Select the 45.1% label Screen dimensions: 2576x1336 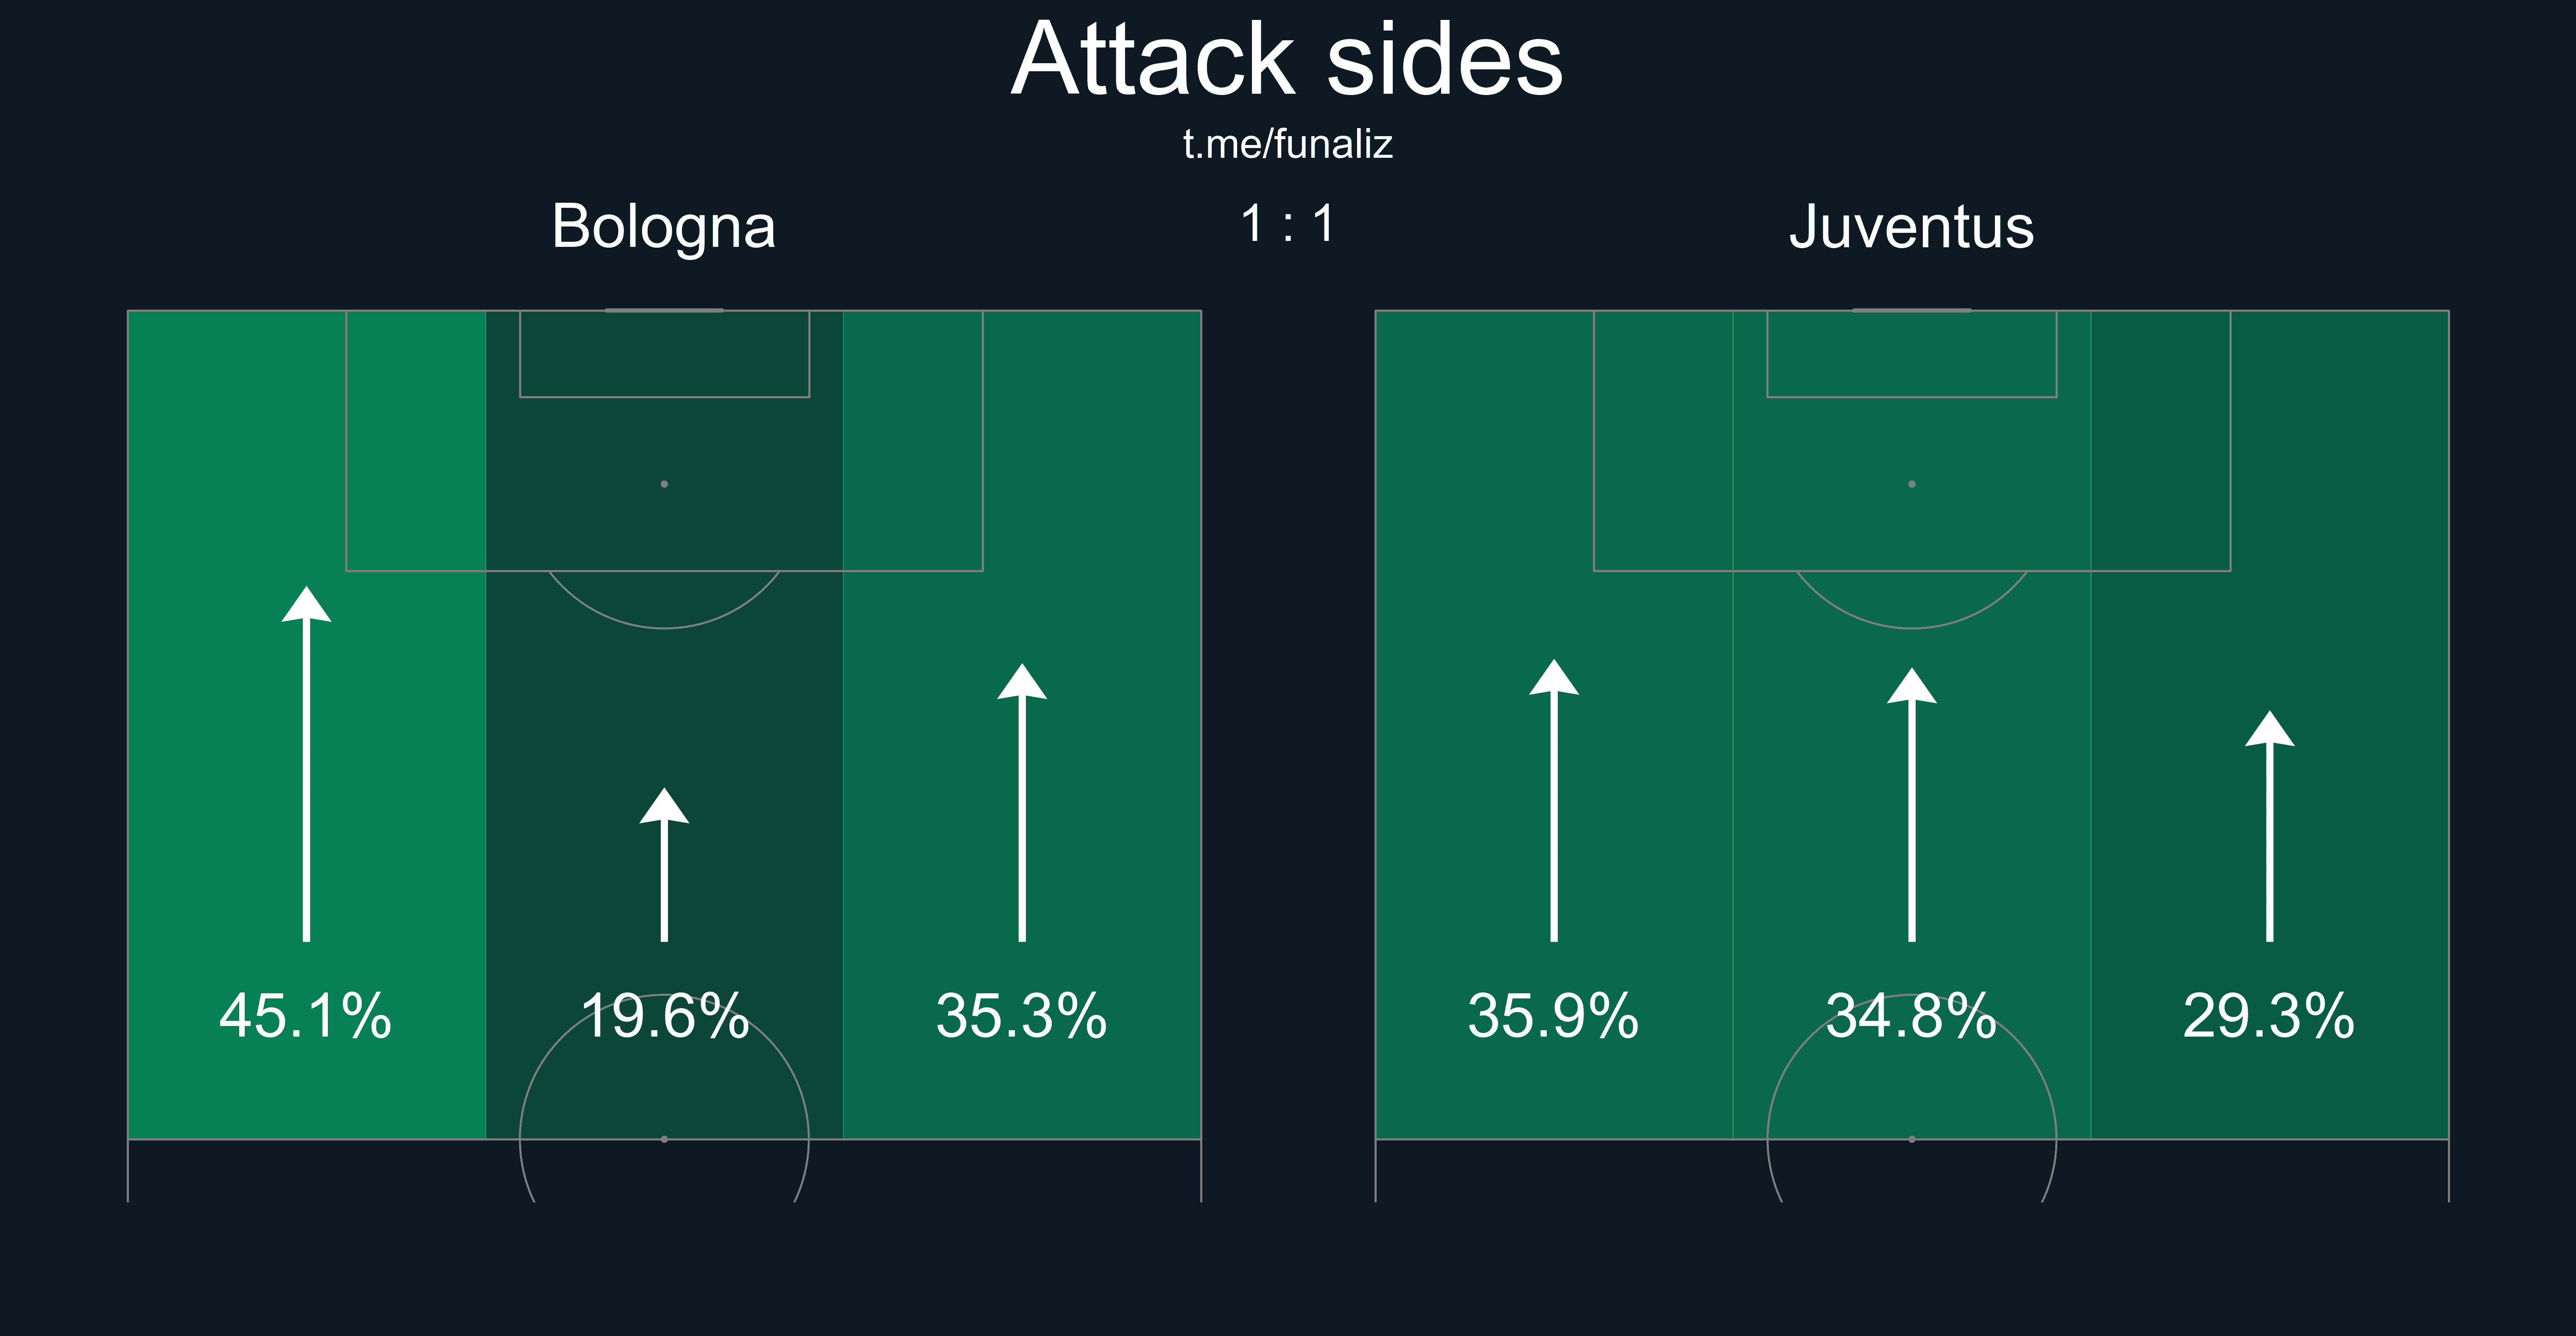point(306,1016)
